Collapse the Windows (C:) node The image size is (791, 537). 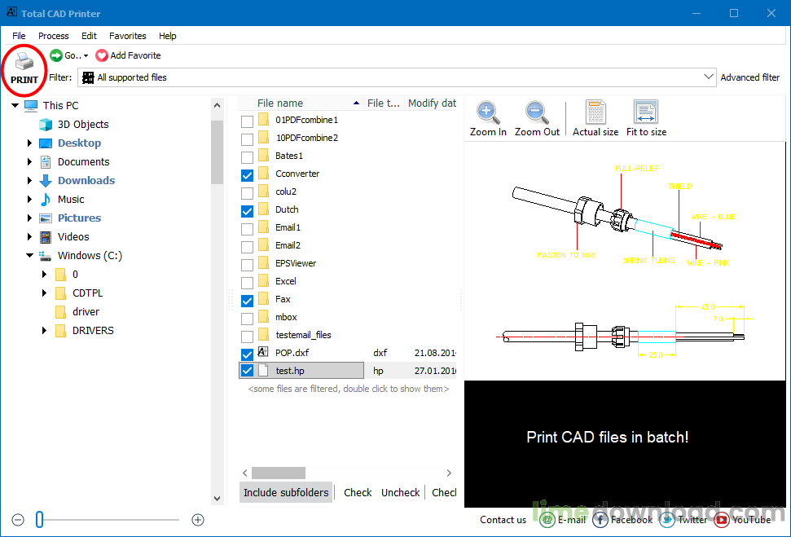point(30,256)
